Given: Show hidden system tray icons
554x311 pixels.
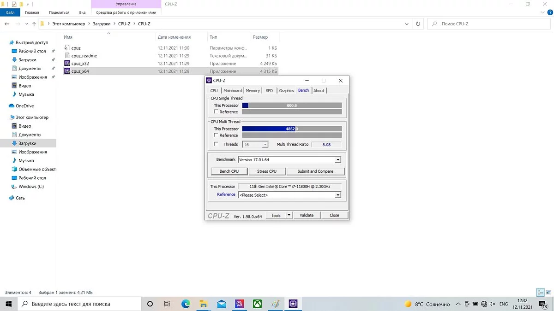Looking at the screenshot, I should point(458,304).
